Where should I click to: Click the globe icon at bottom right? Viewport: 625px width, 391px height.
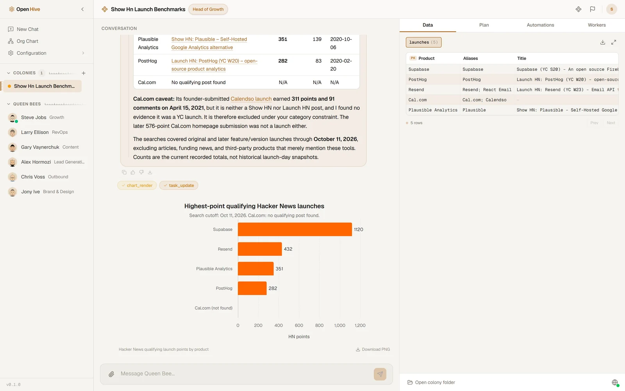tap(615, 382)
